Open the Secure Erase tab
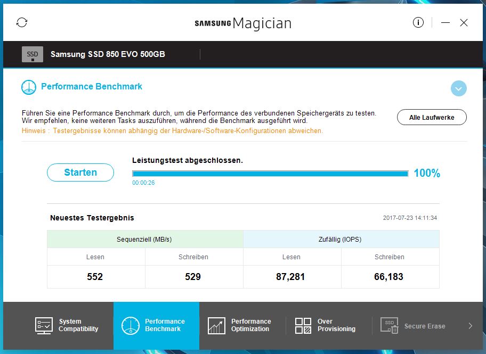Screen dimensions: 486x354 pos(415,326)
